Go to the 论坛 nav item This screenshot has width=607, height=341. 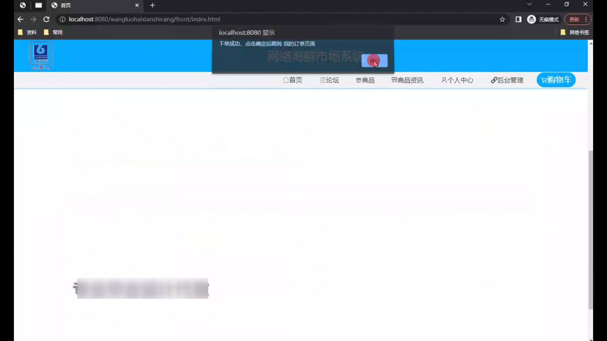pyautogui.click(x=329, y=80)
